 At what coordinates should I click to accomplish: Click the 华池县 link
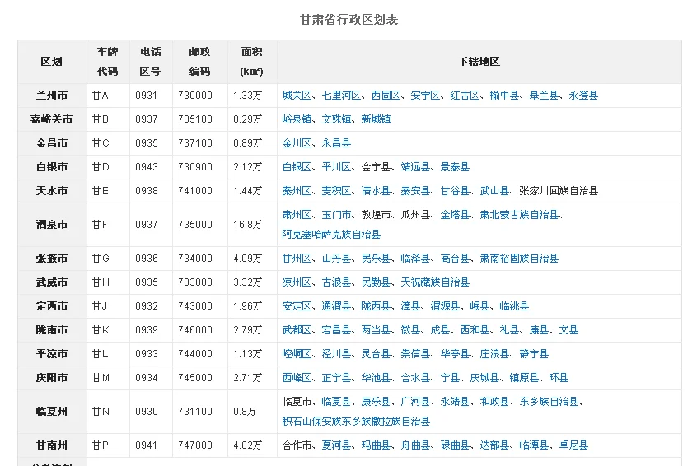(x=376, y=379)
